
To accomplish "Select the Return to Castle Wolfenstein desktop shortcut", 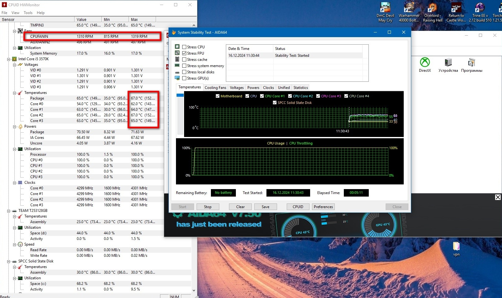I will coord(456,12).
